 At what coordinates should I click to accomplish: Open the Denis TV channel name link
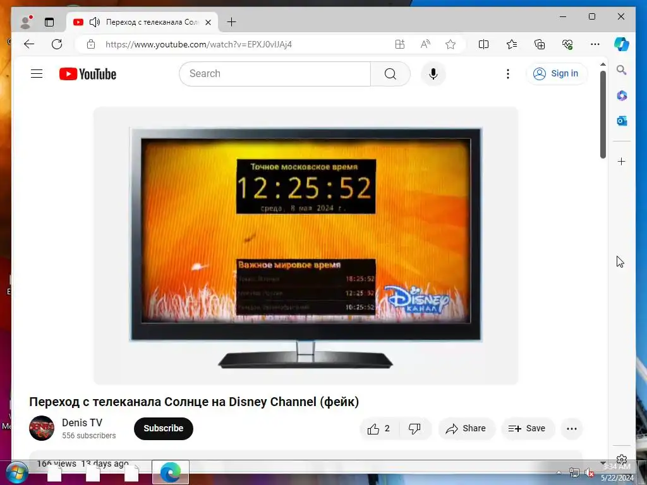tap(82, 422)
